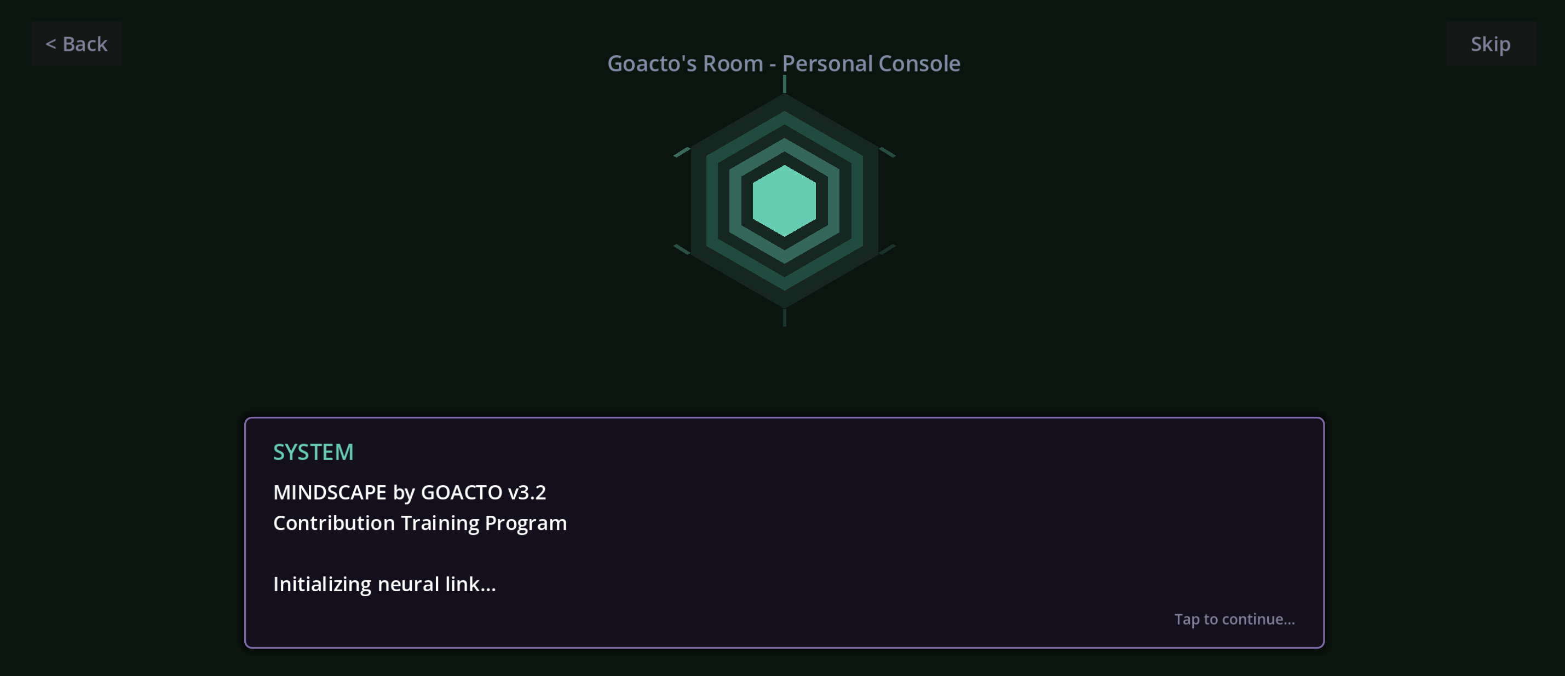This screenshot has height=676, width=1565.
Task: Skip the intro sequence
Action: 1491,44
